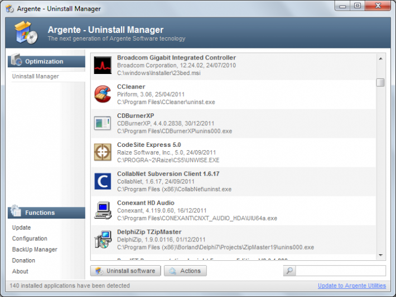Click the Functions section gear icon
The width and height of the screenshot is (396, 297).
click(x=16, y=211)
